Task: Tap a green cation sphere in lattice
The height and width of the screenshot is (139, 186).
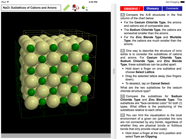Action: coord(53,48)
